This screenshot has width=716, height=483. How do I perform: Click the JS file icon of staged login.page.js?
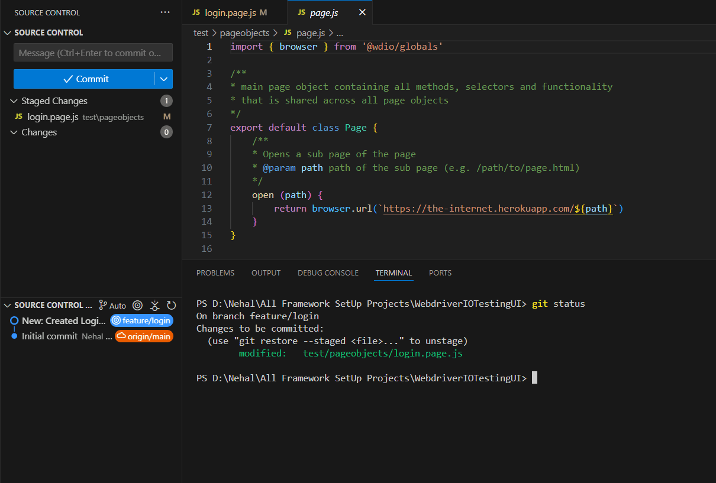[x=19, y=116]
